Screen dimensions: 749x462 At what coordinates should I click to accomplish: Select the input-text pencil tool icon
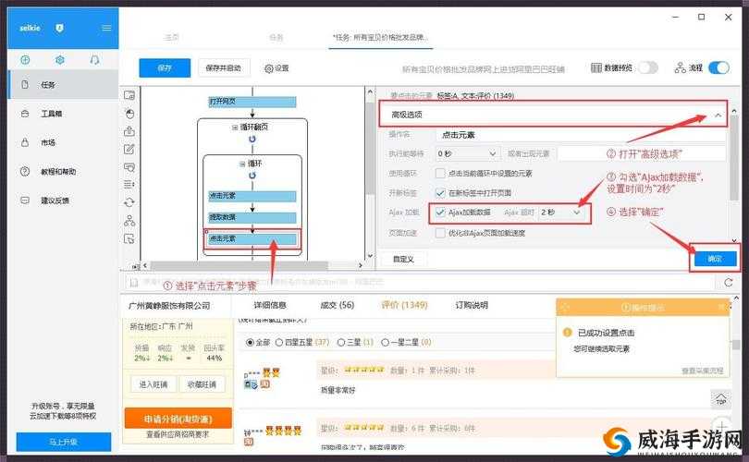click(129, 150)
